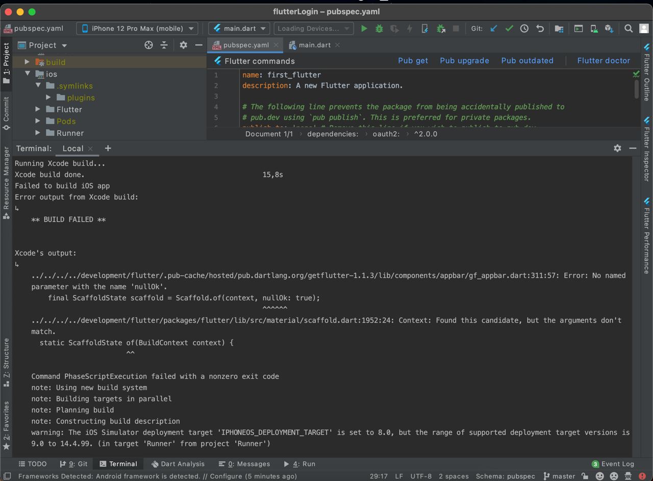Start debugging with the green bug icon
The image size is (653, 481).
pyautogui.click(x=379, y=29)
